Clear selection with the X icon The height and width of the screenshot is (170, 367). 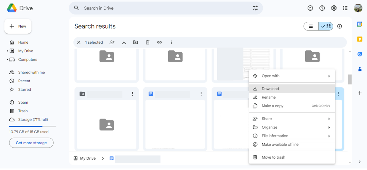[79, 42]
